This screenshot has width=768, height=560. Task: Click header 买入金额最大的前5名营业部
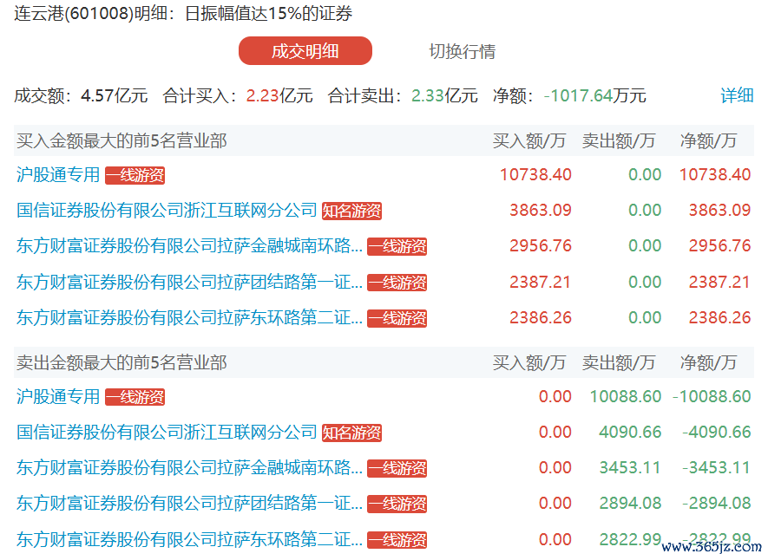[x=121, y=140]
